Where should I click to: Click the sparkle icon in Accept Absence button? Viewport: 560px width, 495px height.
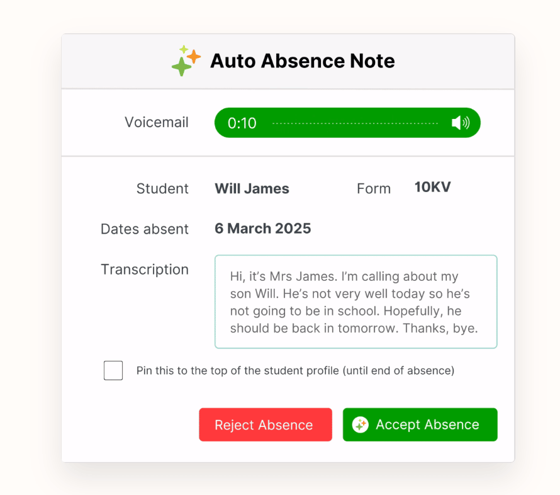(x=360, y=424)
